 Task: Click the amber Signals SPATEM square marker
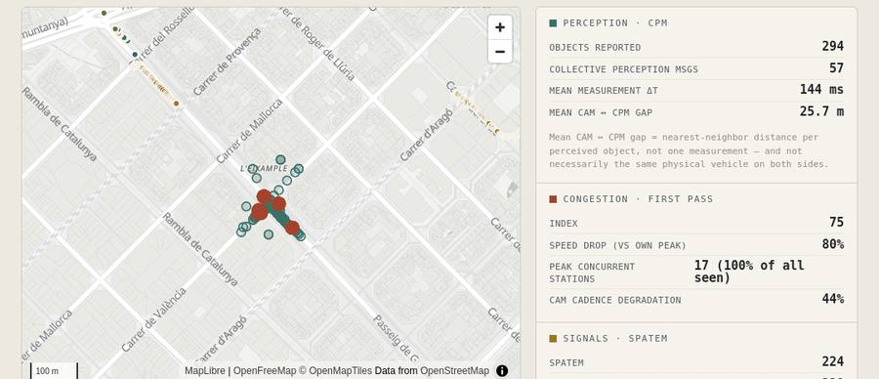554,339
